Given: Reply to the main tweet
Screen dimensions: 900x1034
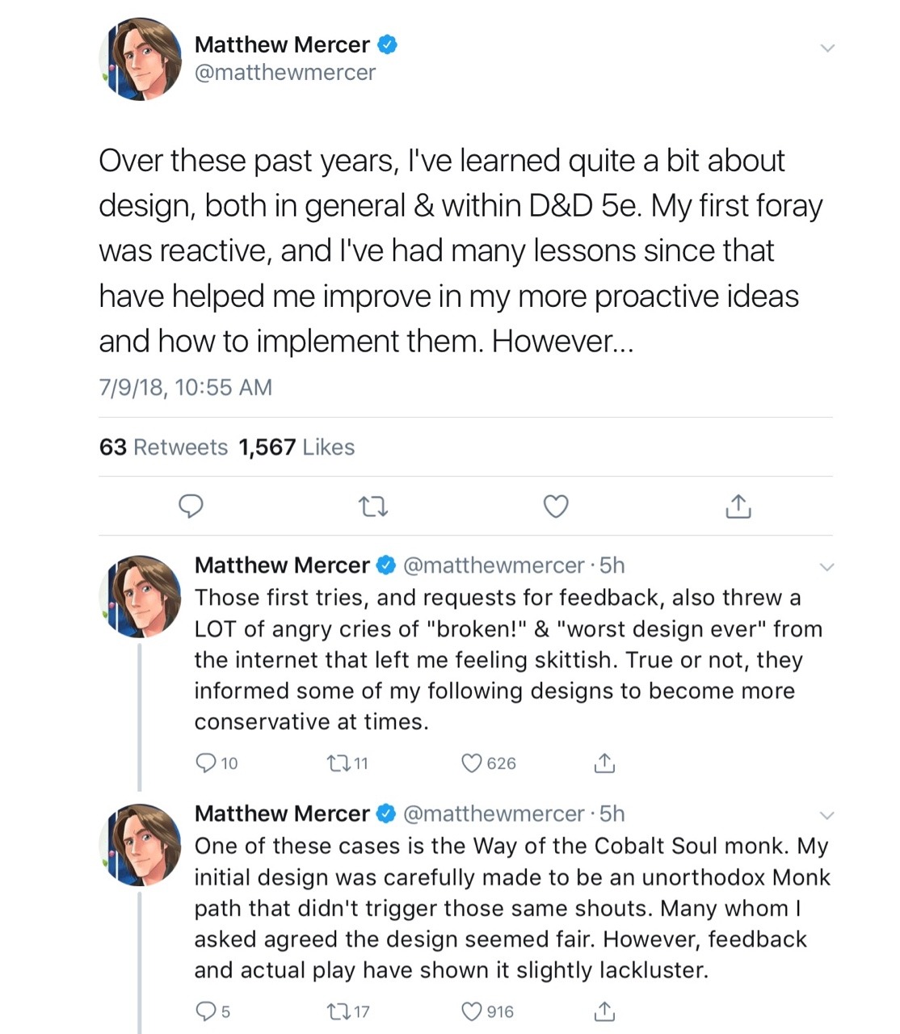Looking at the screenshot, I should 190,506.
